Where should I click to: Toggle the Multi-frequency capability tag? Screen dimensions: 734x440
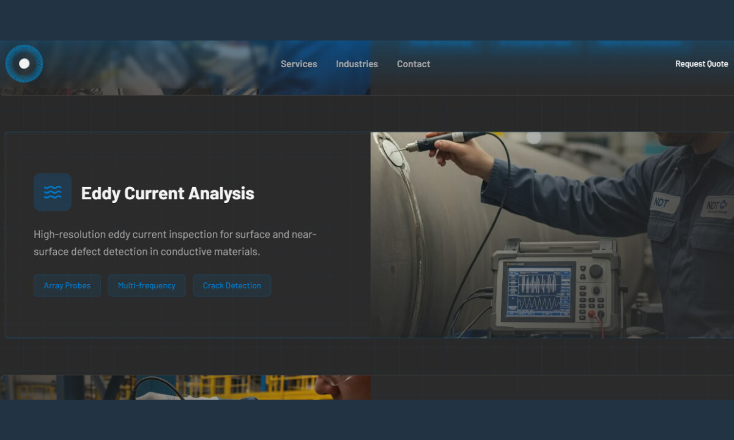pos(147,285)
